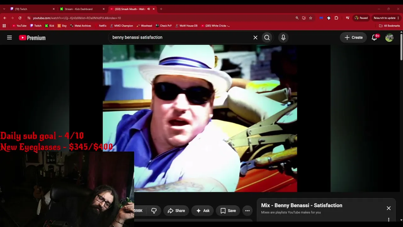Open the Chrome three-dot menu

[x=398, y=18]
